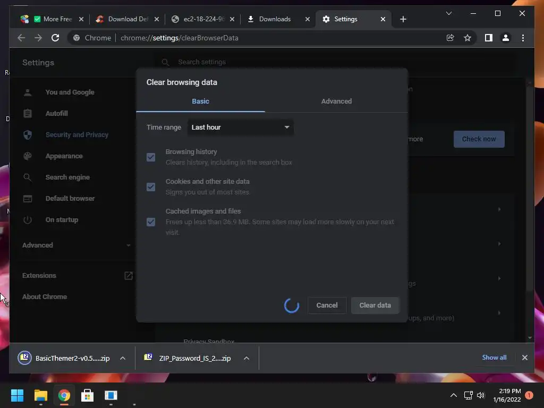Open the Time range dropdown
Screen dimensions: 544x408
click(240, 127)
